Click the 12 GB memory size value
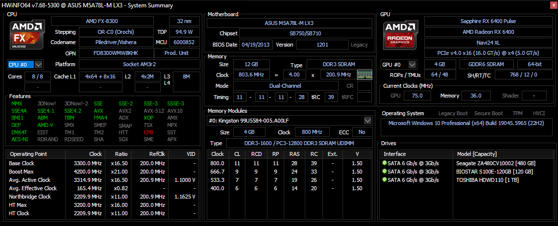Image resolution: width=558 pixels, height=226 pixels. 251,64
